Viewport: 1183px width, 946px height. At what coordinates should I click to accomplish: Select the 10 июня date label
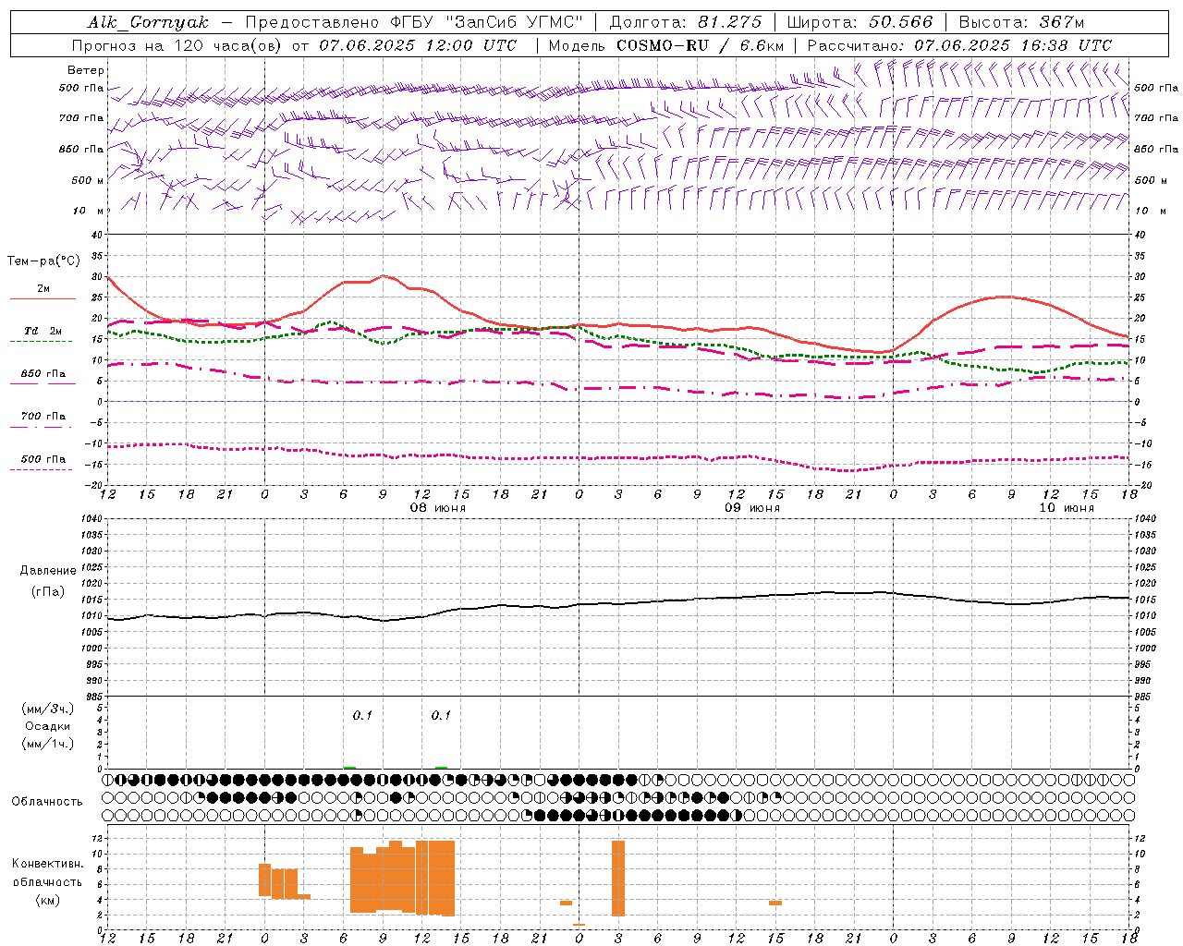1067,508
